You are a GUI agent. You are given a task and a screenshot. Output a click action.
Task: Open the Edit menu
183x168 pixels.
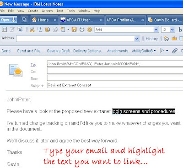11,11
